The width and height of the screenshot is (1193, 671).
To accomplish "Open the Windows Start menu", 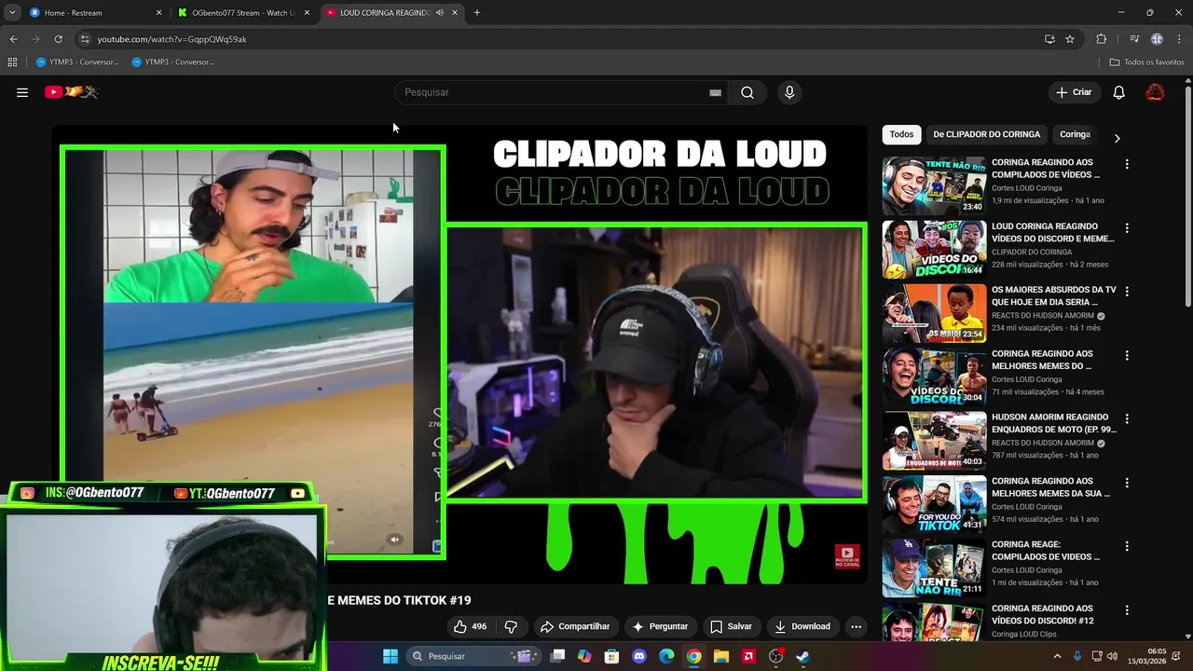I will (x=391, y=656).
